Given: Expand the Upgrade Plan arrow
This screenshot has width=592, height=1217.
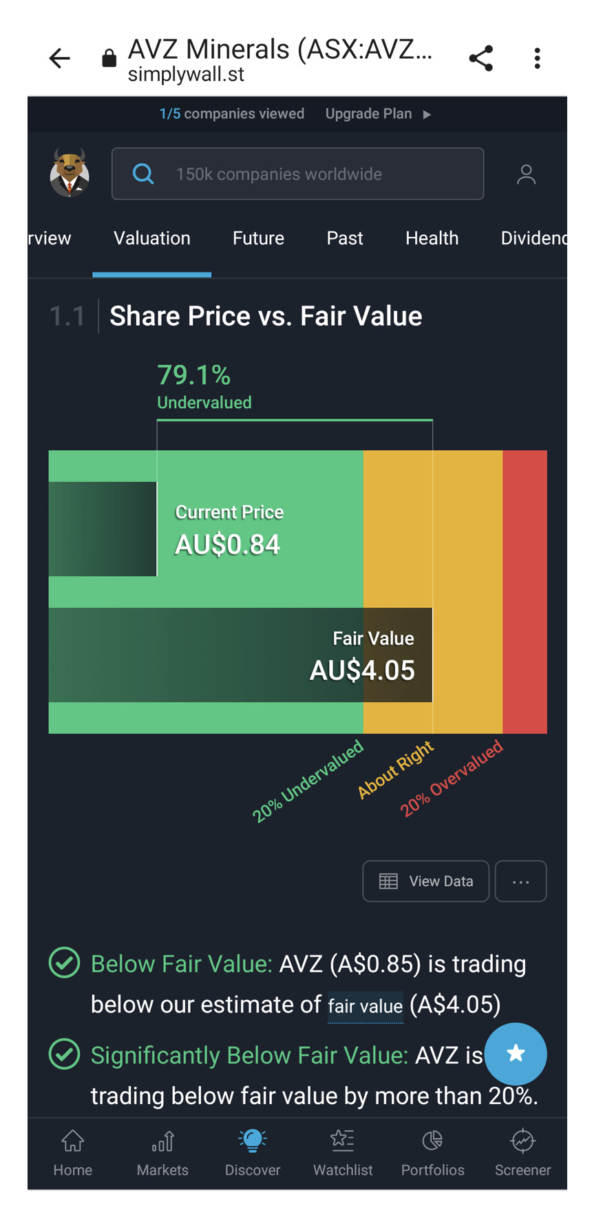Looking at the screenshot, I should (427, 114).
